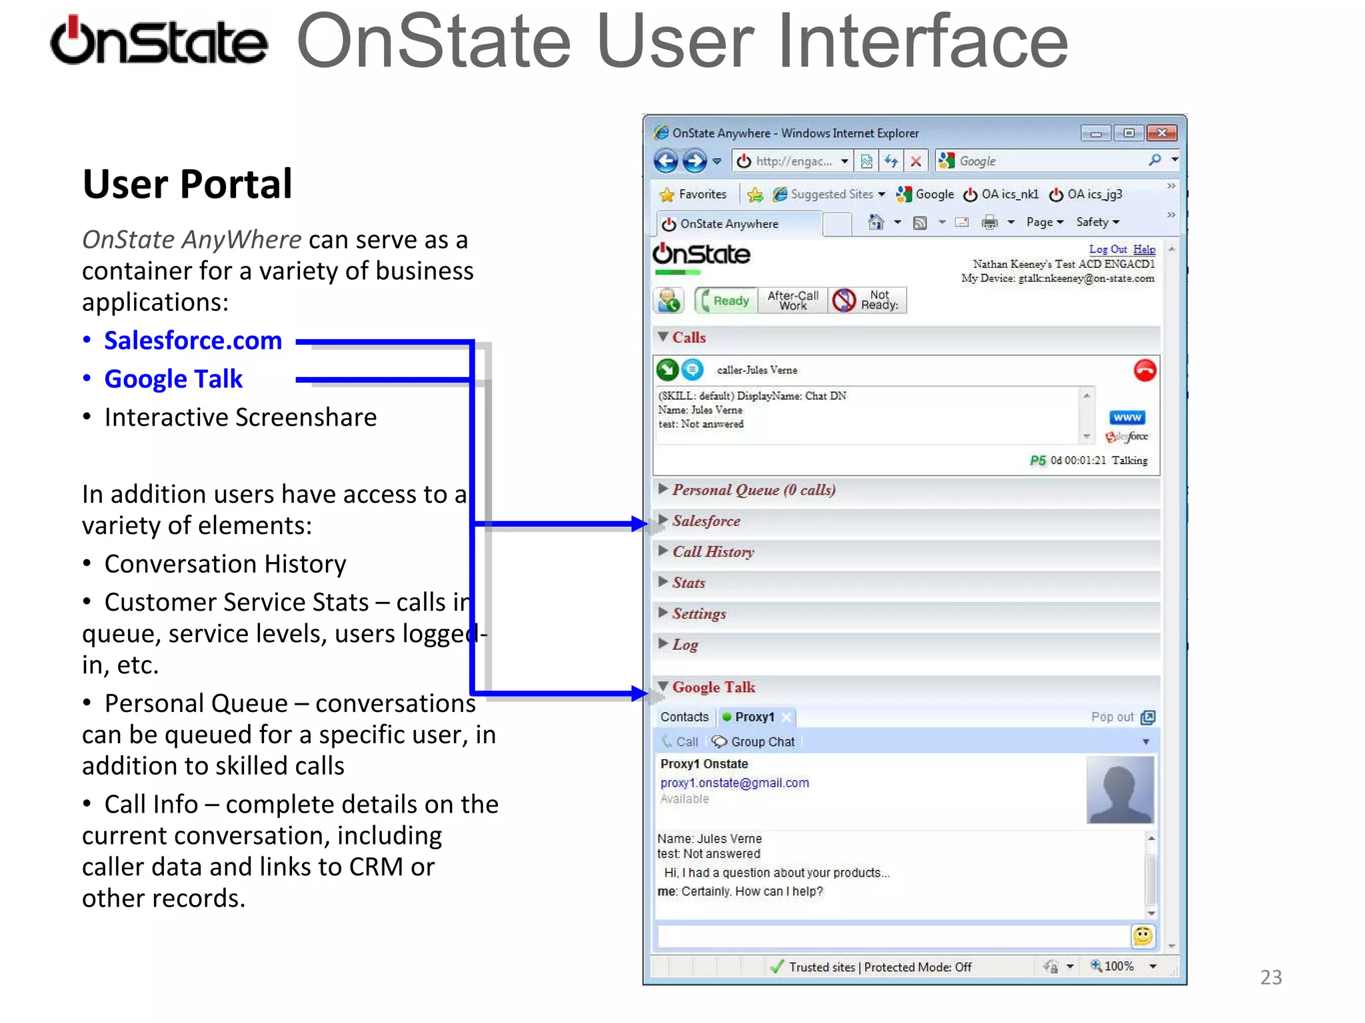Click the Home icon in command bar
This screenshot has height=1023, width=1365.
[x=876, y=222]
